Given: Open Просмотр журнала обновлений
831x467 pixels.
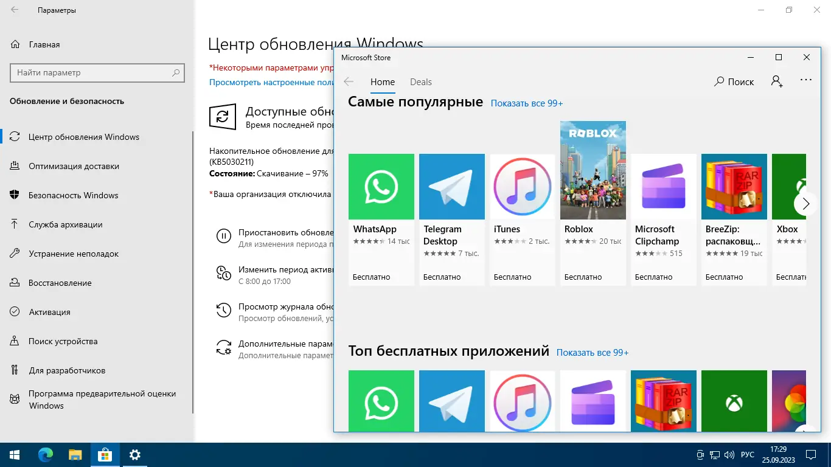Looking at the screenshot, I should pos(274,312).
